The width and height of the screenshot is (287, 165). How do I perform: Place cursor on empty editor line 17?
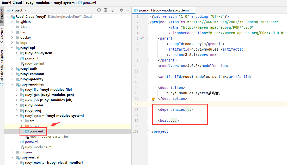[x=217, y=104]
